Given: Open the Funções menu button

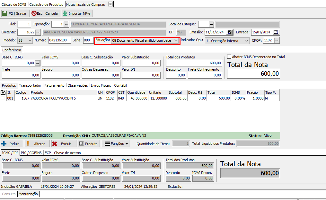Looking at the screenshot, I should pyautogui.click(x=116, y=144).
